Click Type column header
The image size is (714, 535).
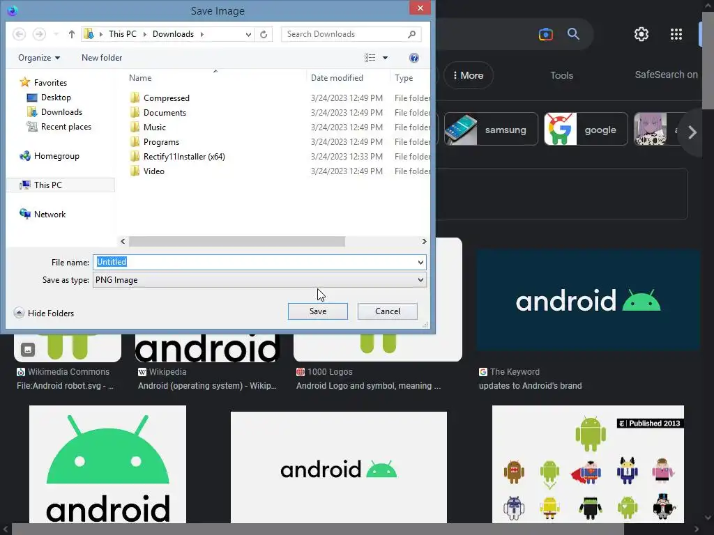(404, 78)
